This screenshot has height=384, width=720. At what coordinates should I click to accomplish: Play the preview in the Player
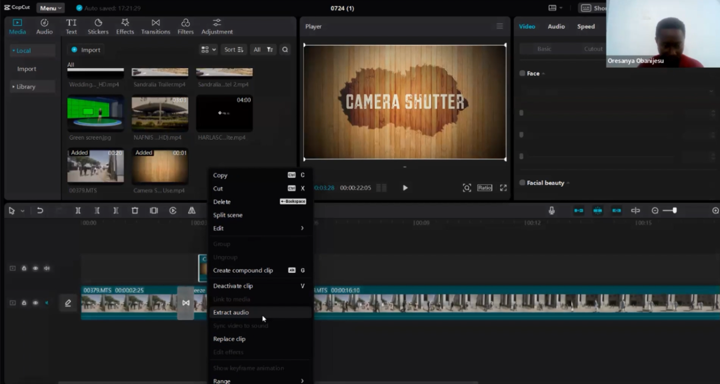[405, 188]
